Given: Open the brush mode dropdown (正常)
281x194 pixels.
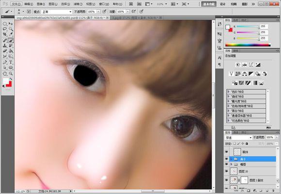Looking at the screenshot, I should (x=57, y=12).
